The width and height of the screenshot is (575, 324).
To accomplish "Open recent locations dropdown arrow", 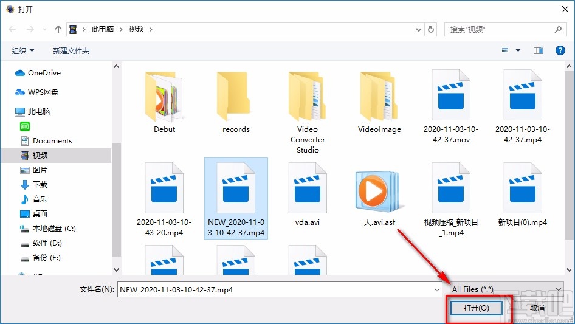I will (x=418, y=30).
